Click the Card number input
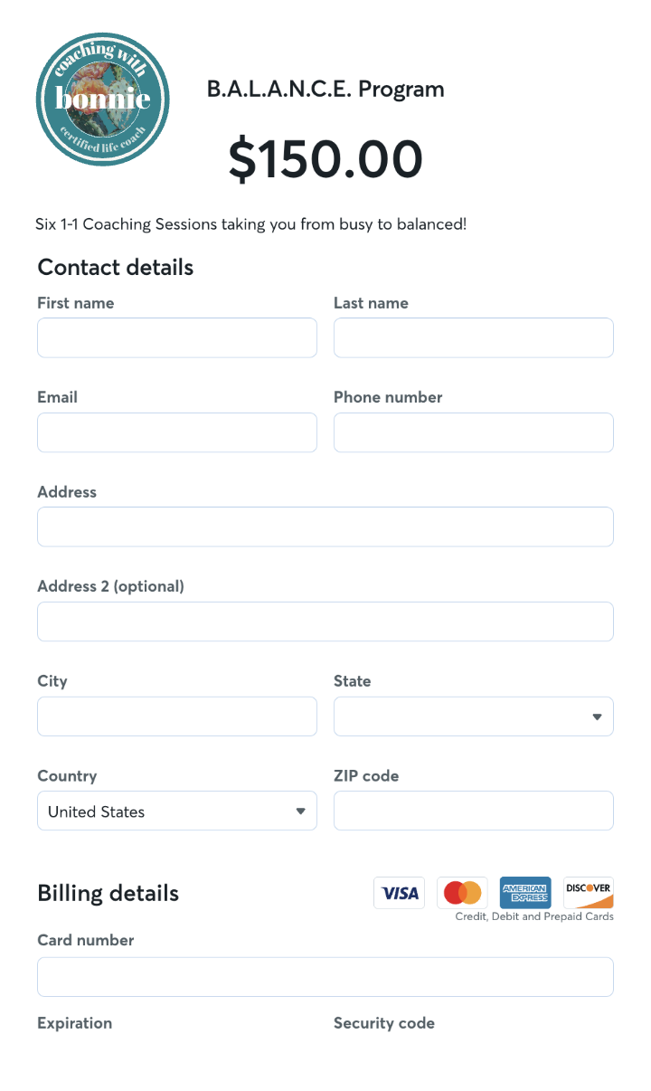651x1091 pixels. pos(325,977)
